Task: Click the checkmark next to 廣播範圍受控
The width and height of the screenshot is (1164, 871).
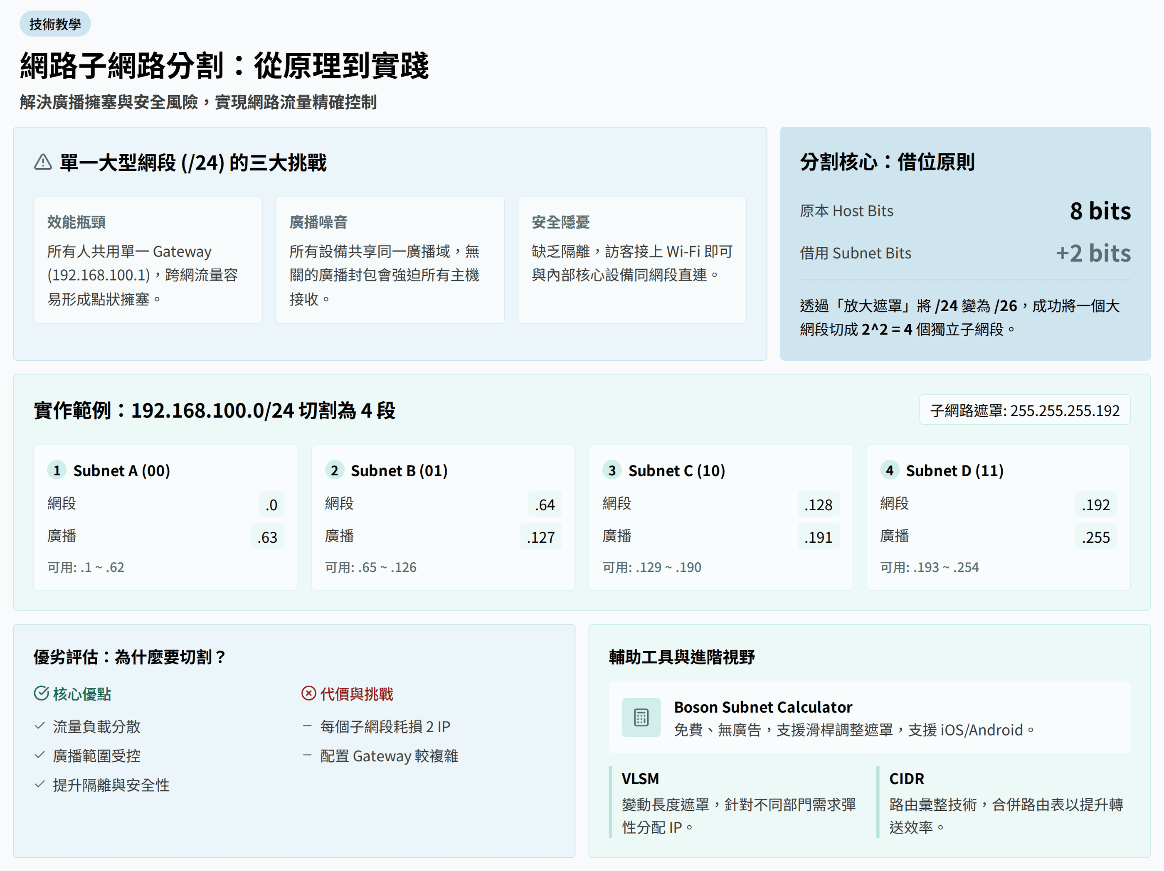Action: [x=39, y=755]
